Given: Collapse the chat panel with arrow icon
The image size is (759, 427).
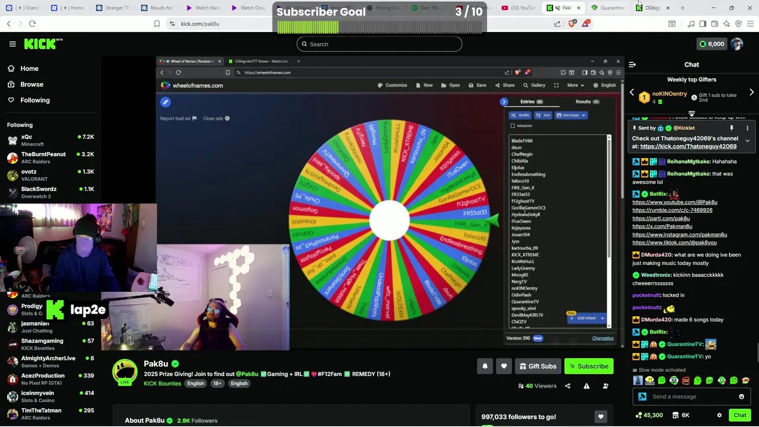Looking at the screenshot, I should (x=632, y=65).
